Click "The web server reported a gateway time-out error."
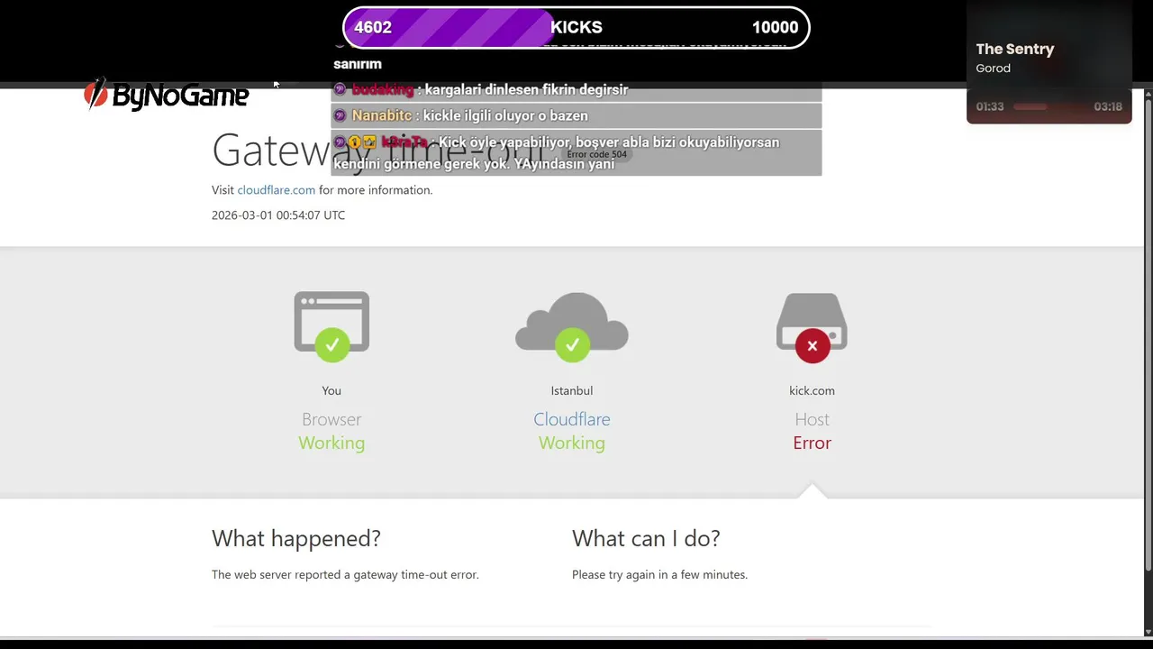The width and height of the screenshot is (1153, 649). [x=345, y=575]
